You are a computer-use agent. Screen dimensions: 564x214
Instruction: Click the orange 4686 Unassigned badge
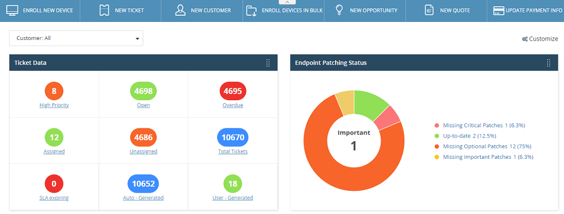[x=143, y=137]
